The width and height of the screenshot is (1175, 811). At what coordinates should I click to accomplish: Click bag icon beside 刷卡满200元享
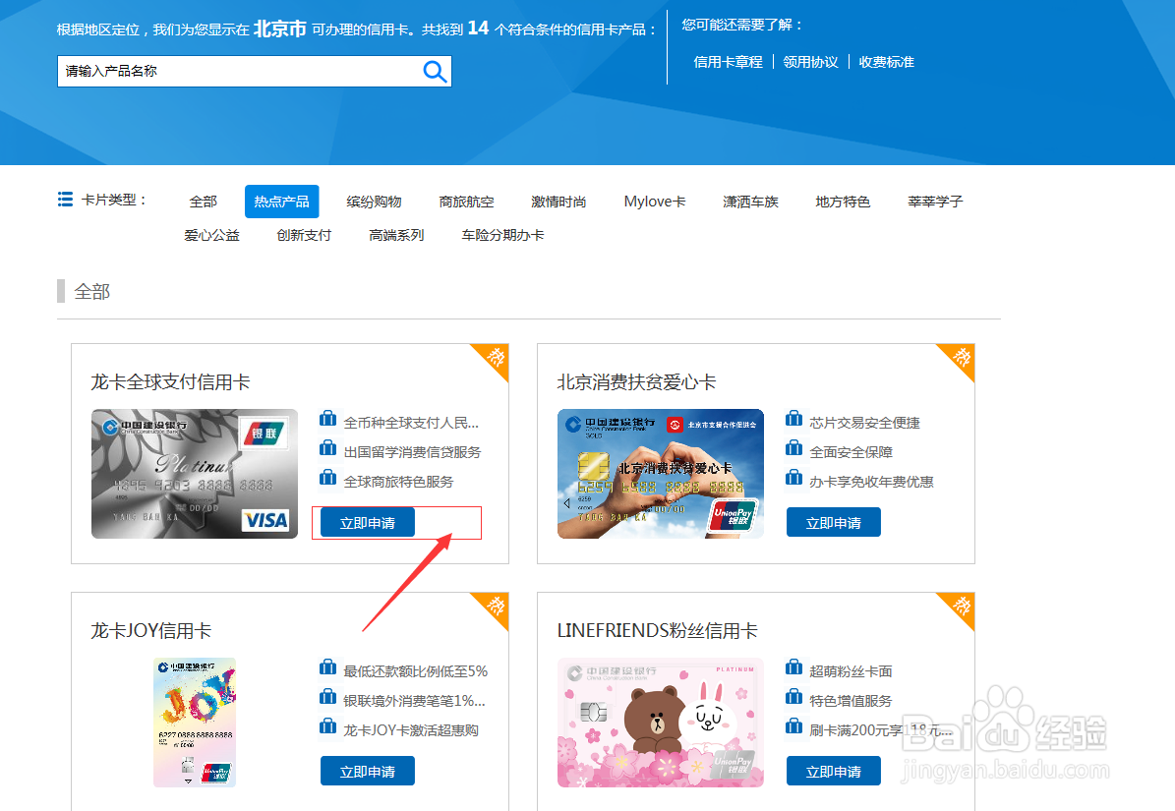pos(793,725)
